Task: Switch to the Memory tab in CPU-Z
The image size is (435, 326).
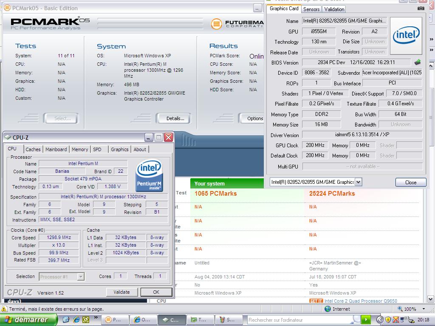Action: tap(80, 149)
